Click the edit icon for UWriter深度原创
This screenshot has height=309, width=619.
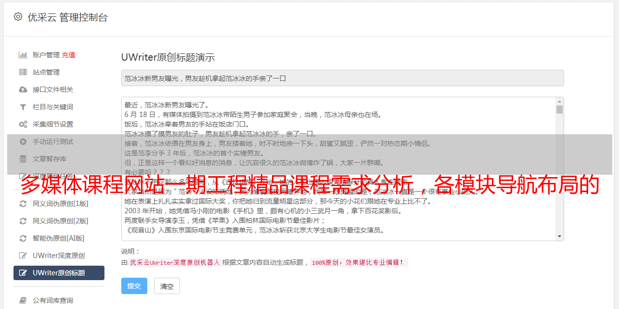click(23, 256)
